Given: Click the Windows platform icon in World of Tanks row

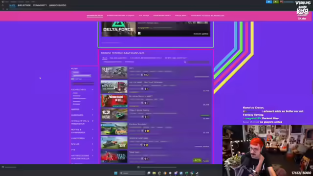Looking at the screenshot, I should coord(141,145).
